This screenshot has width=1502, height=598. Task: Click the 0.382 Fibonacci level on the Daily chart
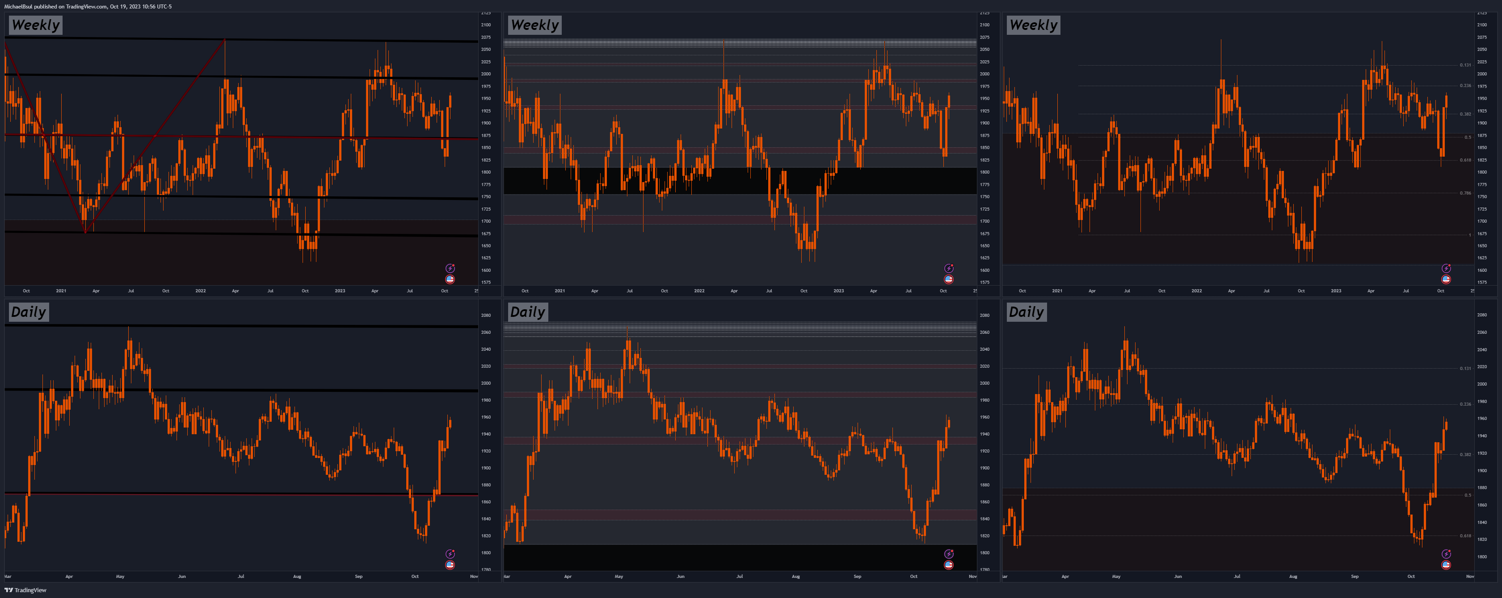pyautogui.click(x=1465, y=455)
